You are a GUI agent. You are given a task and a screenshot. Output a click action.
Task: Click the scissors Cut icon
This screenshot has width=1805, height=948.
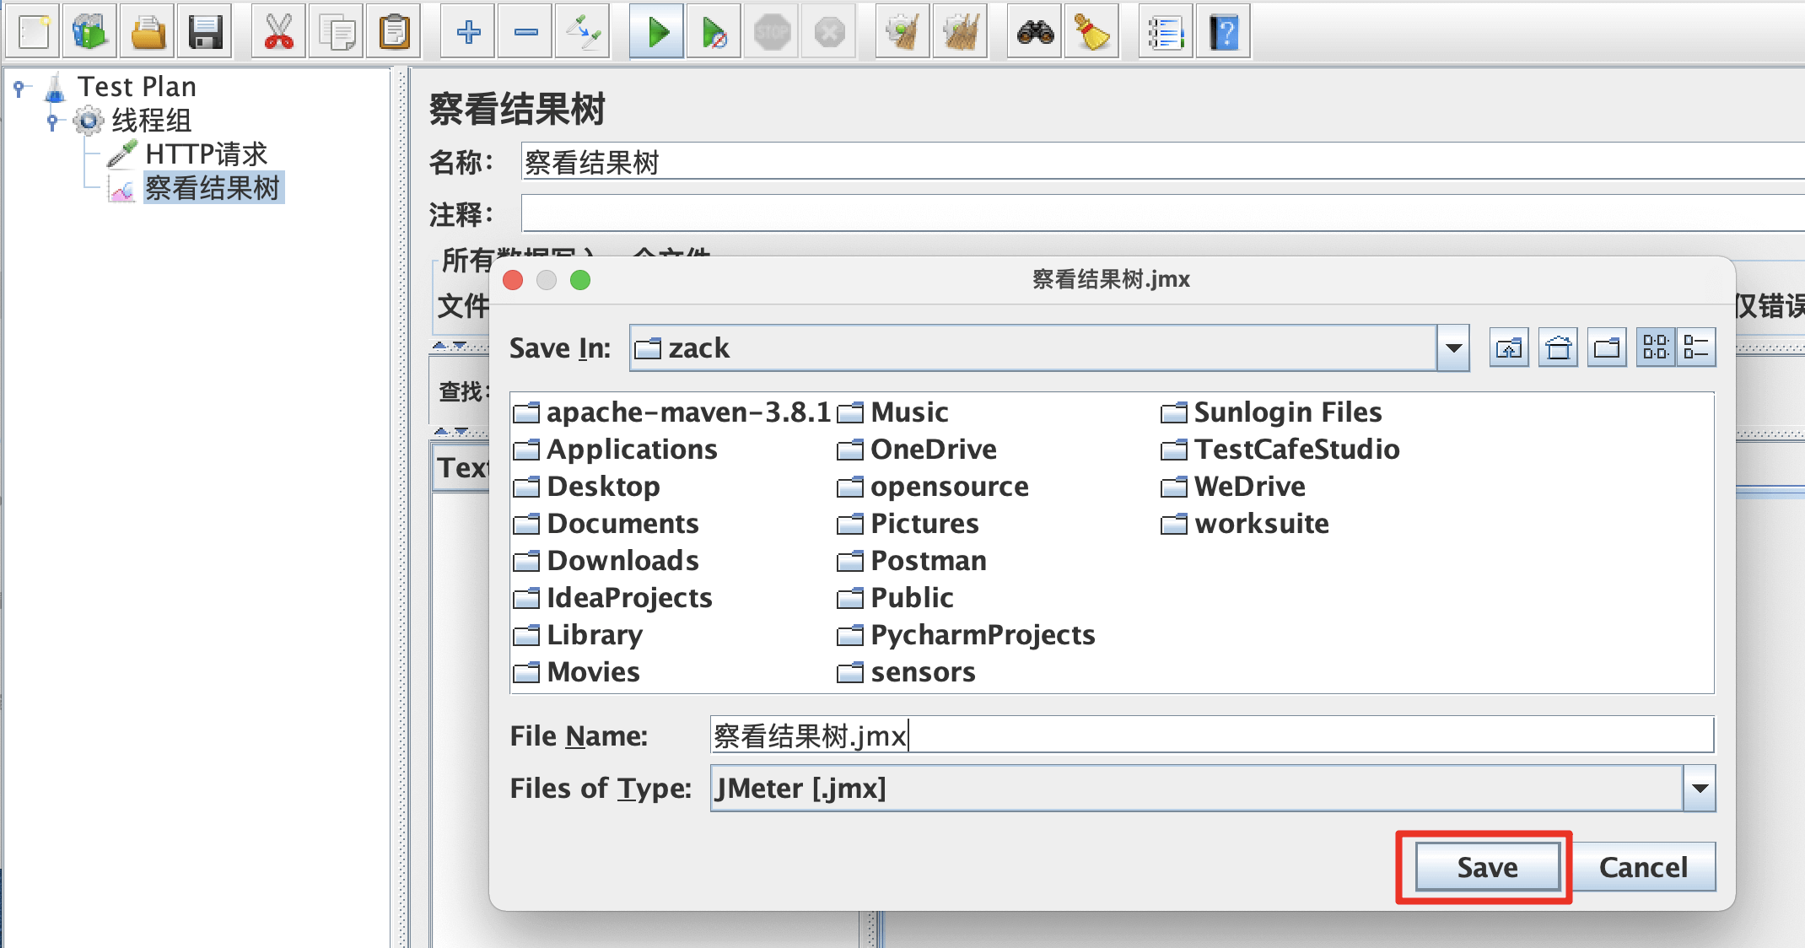click(x=278, y=33)
